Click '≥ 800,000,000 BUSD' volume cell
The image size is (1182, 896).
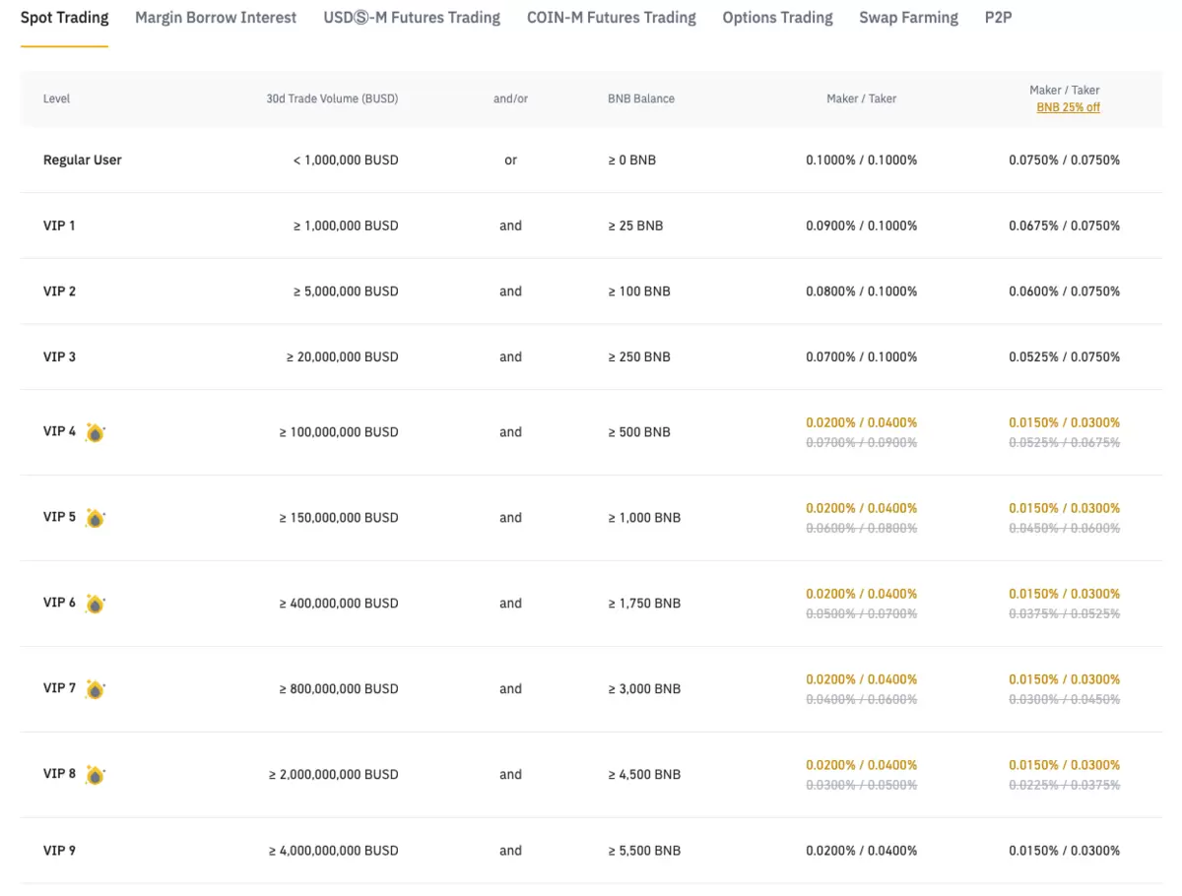pyautogui.click(x=339, y=689)
